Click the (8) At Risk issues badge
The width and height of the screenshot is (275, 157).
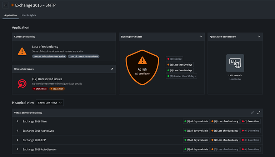click(56, 88)
